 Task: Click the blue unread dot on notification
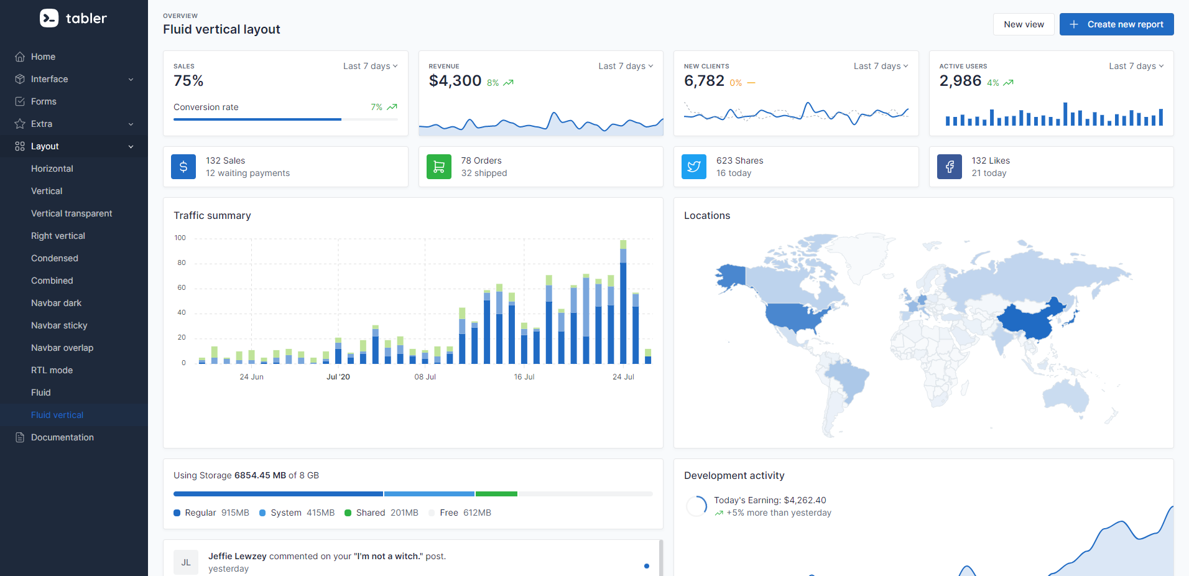[x=647, y=566]
